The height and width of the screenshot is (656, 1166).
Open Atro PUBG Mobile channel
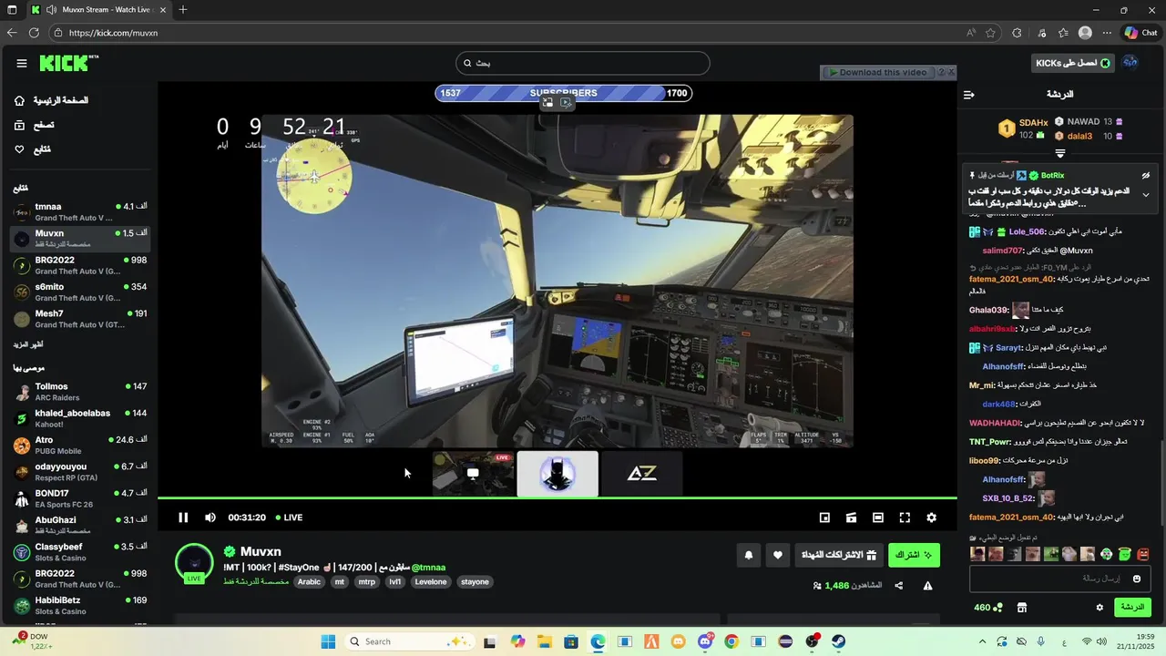pyautogui.click(x=80, y=445)
